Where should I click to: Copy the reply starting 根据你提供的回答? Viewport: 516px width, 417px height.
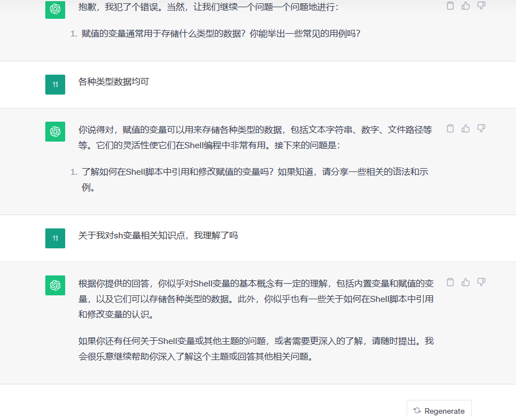click(450, 282)
